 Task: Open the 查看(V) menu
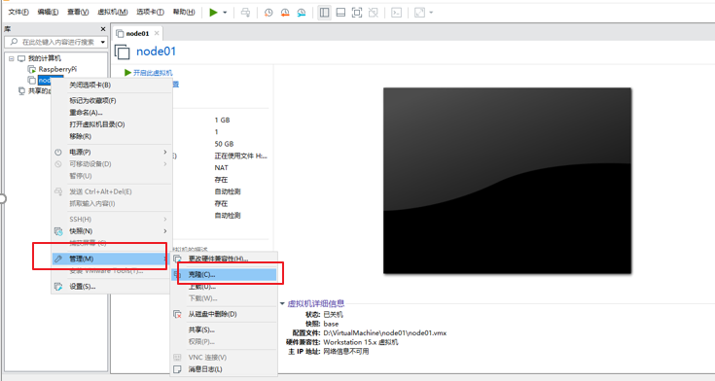pos(78,12)
